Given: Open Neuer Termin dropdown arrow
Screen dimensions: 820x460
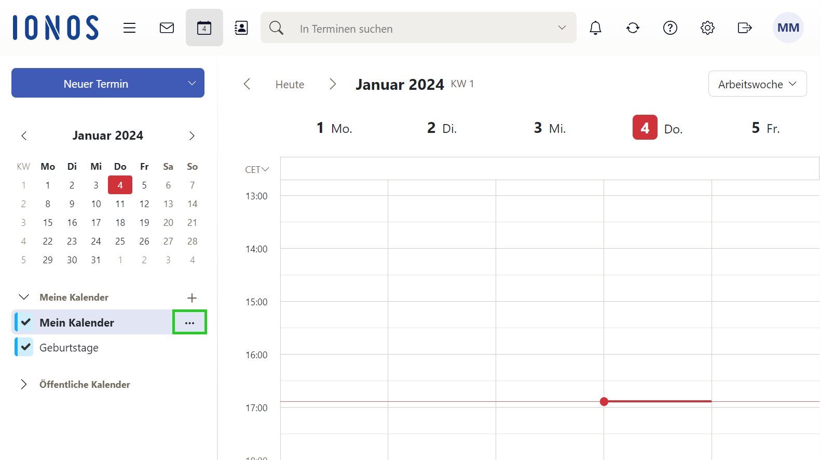Looking at the screenshot, I should 192,83.
